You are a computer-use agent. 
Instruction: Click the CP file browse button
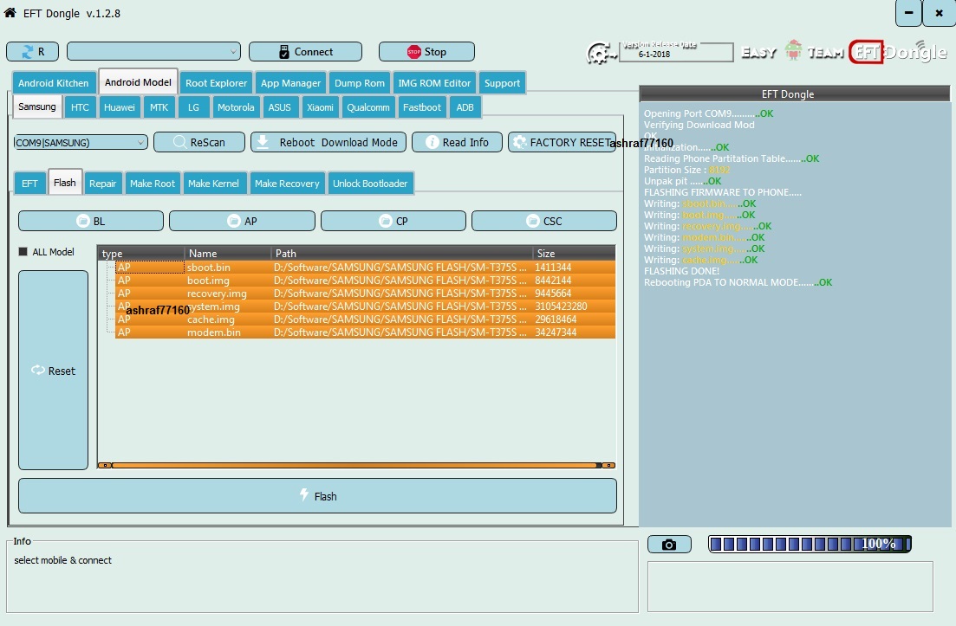(x=393, y=221)
